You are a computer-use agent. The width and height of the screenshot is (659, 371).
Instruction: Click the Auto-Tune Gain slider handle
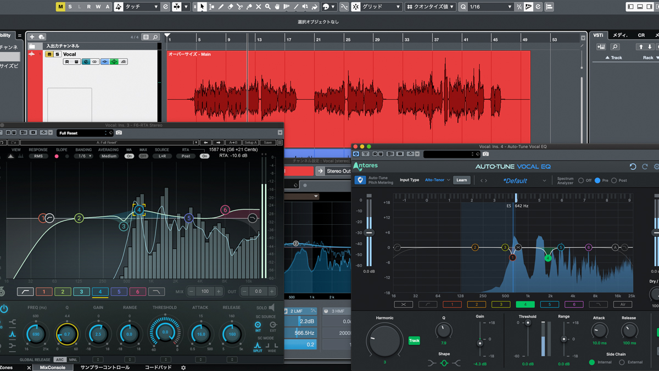480,344
